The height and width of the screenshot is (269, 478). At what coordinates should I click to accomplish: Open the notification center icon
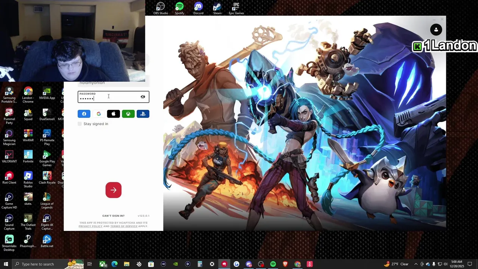click(470, 264)
